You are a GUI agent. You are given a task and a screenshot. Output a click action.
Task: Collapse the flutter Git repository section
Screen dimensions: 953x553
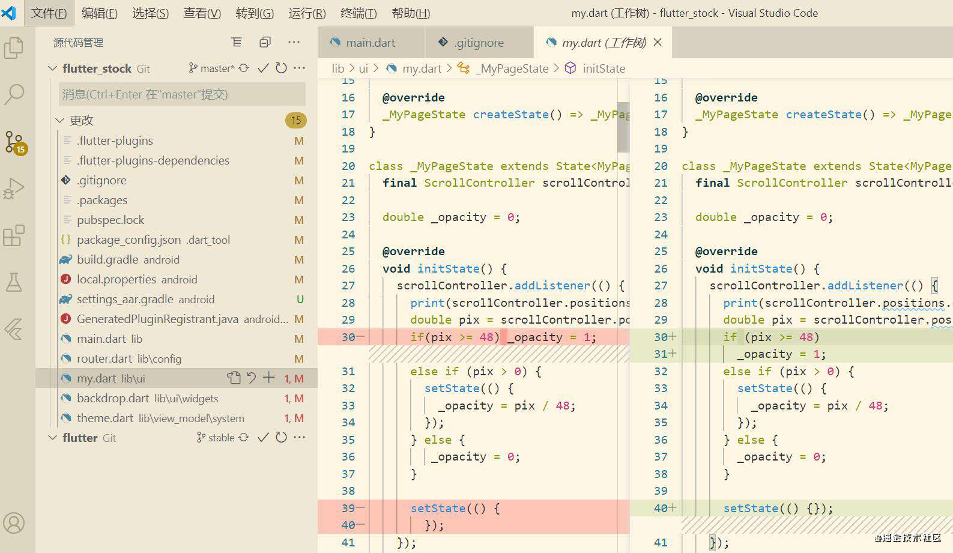tap(52, 438)
